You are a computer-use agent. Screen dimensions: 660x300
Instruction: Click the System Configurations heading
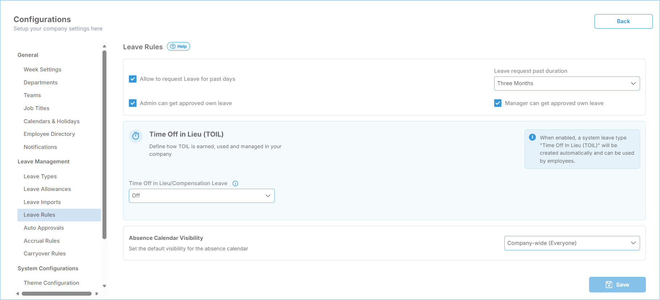pos(48,268)
